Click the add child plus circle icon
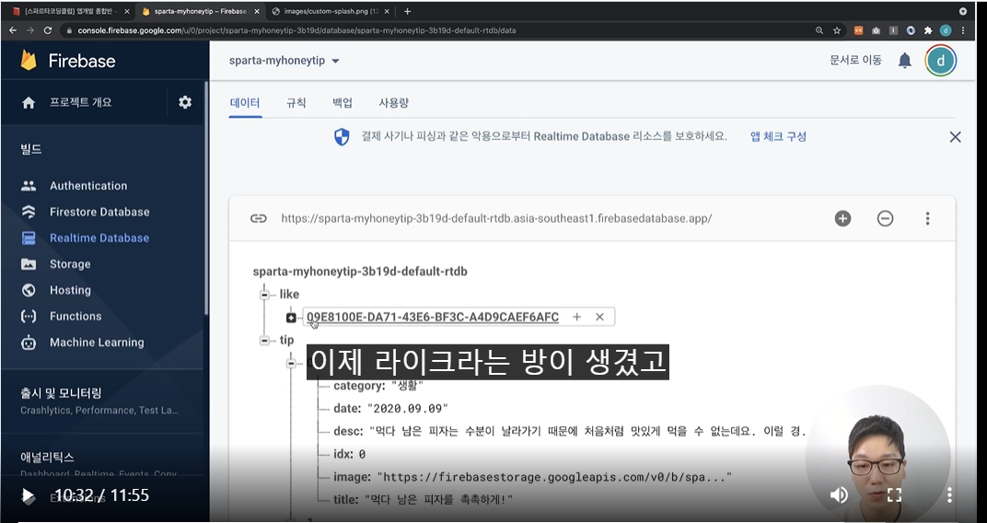Screen dimensions: 987x523 (842, 218)
